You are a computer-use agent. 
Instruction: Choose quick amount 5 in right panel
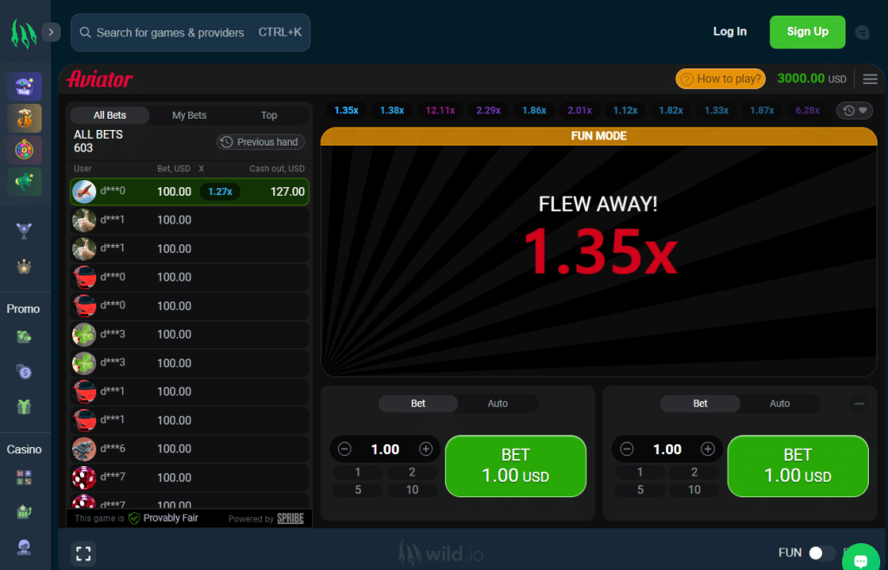[x=639, y=489]
